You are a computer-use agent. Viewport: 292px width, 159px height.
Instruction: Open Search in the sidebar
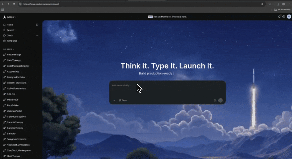point(10,30)
